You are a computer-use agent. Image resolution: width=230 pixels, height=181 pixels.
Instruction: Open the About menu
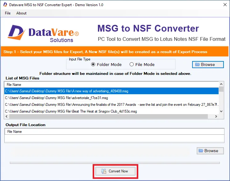coord(22,13)
